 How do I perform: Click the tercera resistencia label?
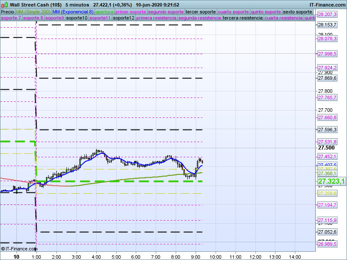[x=242, y=18]
